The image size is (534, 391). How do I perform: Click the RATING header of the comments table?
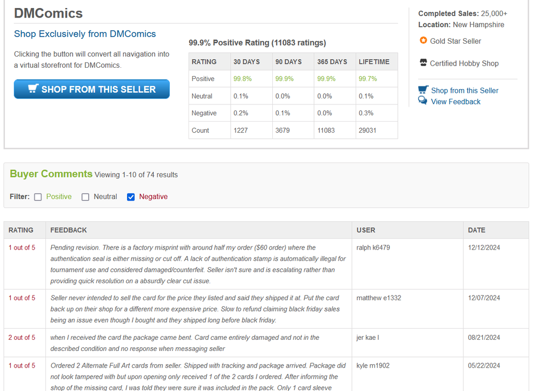click(21, 230)
